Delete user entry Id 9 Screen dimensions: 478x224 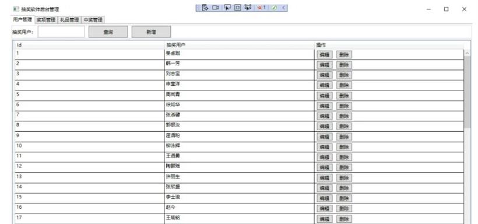point(344,136)
